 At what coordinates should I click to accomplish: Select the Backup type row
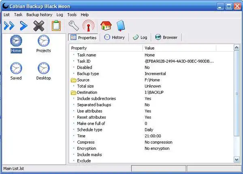tap(152, 74)
